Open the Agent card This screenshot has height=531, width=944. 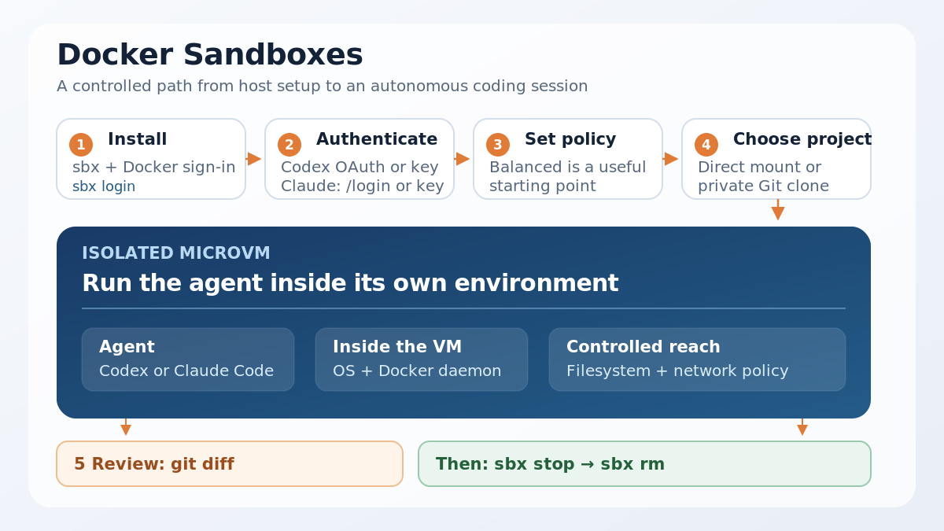188,360
